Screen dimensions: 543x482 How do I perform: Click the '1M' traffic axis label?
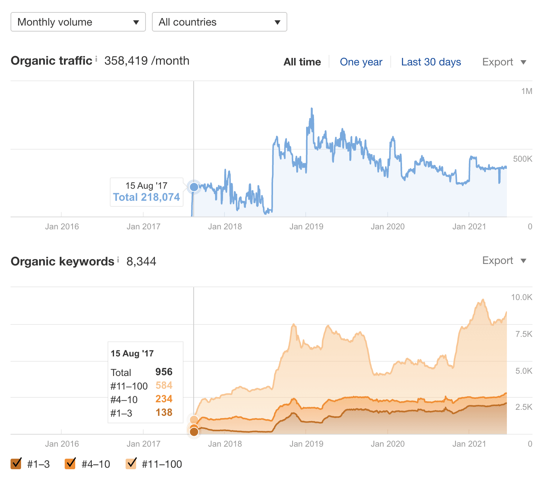pos(527,91)
